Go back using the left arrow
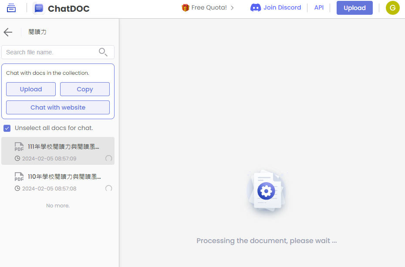This screenshot has width=405, height=267. point(8,32)
